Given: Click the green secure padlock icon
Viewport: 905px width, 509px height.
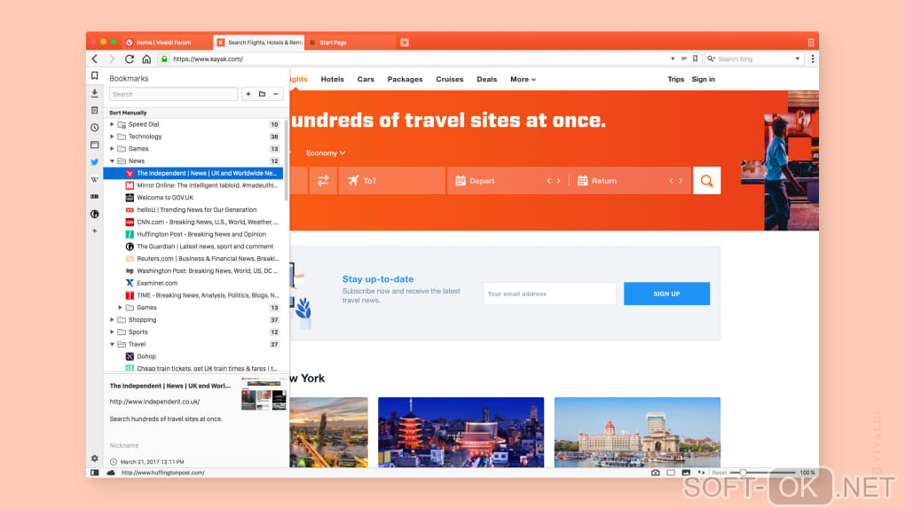Looking at the screenshot, I should coord(164,59).
